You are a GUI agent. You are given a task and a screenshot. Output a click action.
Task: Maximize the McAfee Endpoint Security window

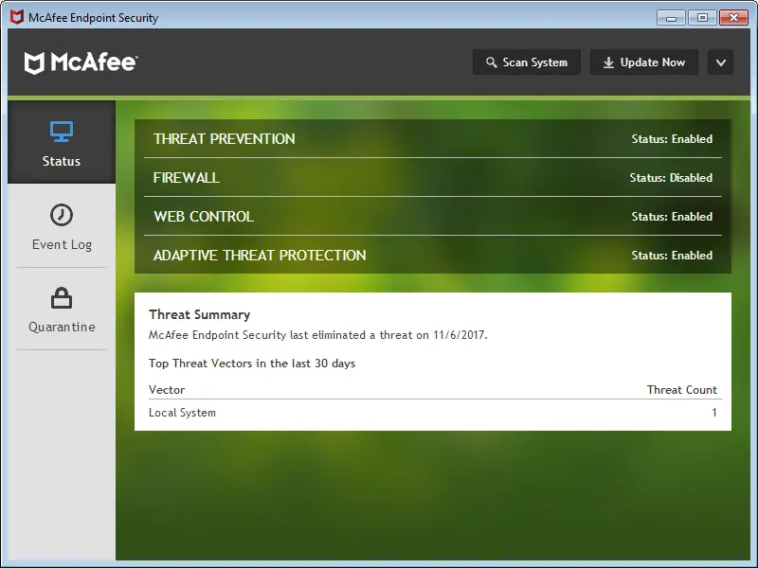(702, 18)
